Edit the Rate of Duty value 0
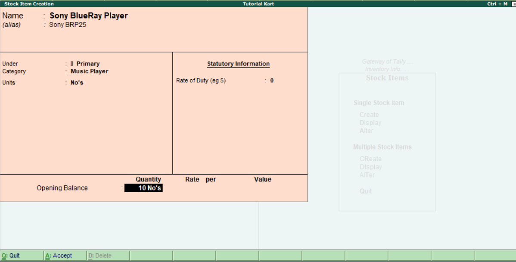Viewport: 516px width, 262px height. coord(272,81)
